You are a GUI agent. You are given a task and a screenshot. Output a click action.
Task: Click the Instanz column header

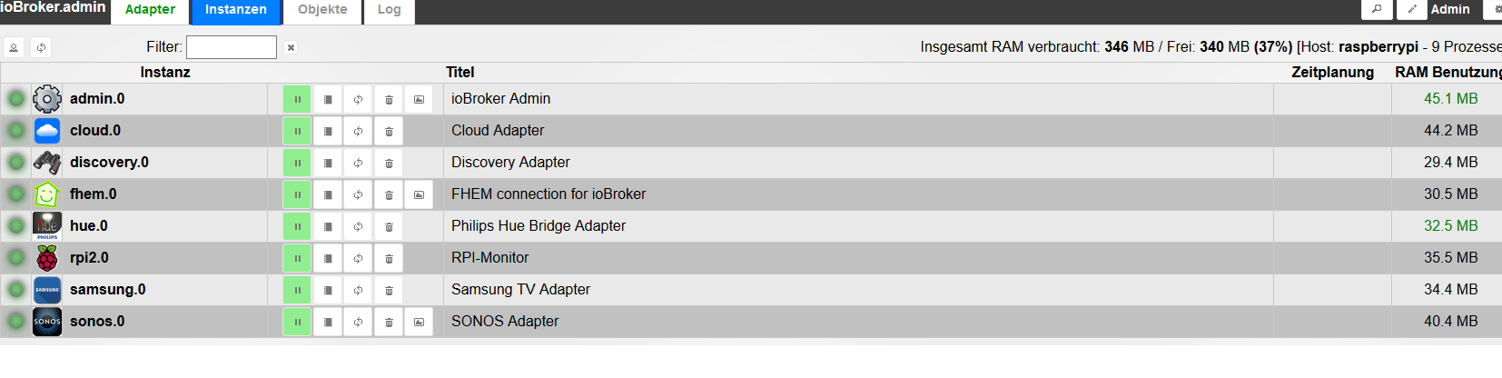165,73
